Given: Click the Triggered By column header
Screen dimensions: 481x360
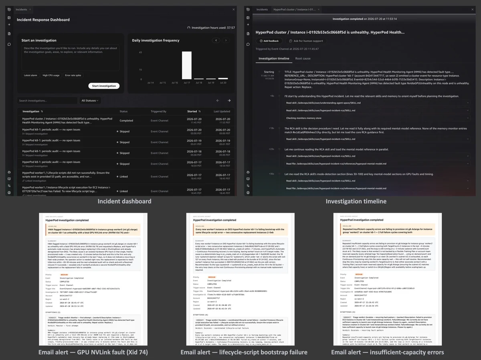Looking at the screenshot, I should 158,112.
